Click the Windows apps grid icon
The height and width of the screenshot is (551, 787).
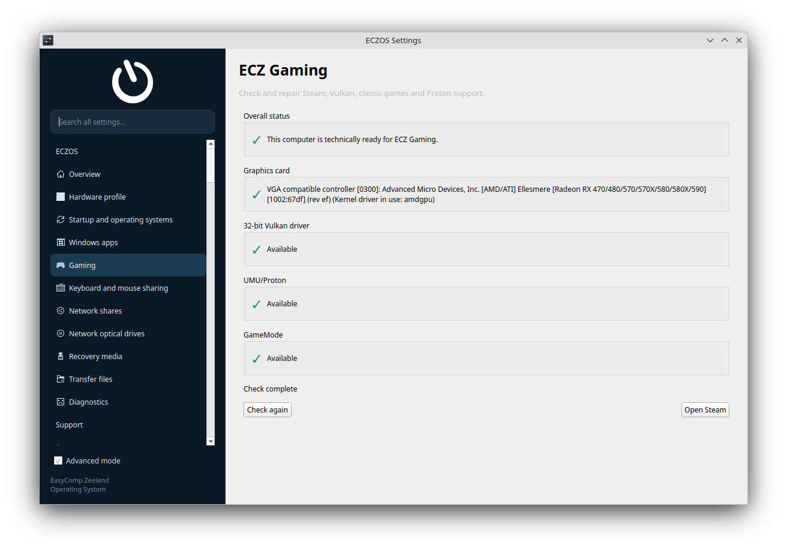pyautogui.click(x=60, y=243)
